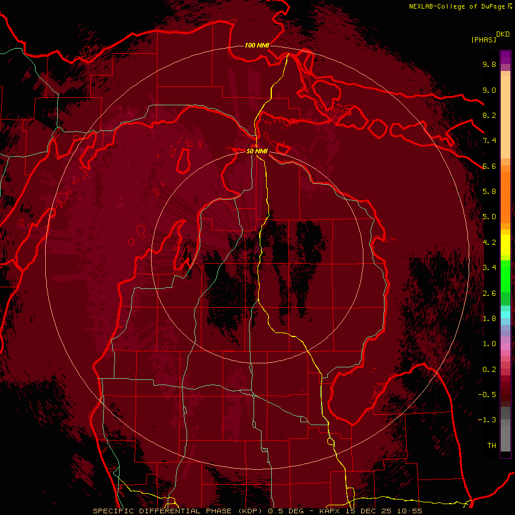Click the 1.0 legend value

(x=489, y=344)
